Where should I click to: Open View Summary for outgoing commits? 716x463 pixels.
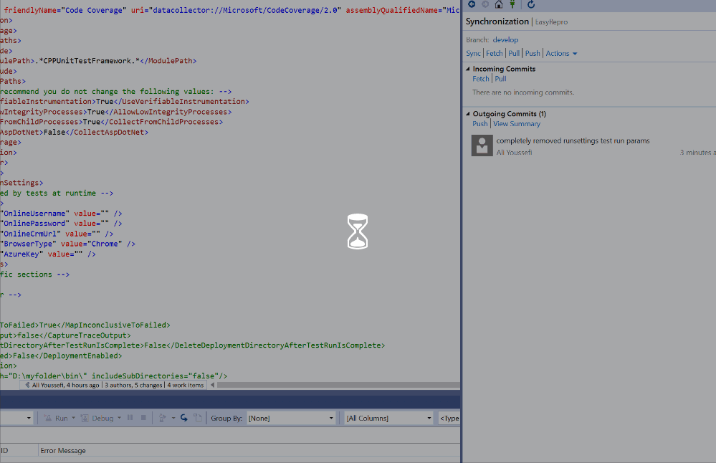[x=516, y=124]
